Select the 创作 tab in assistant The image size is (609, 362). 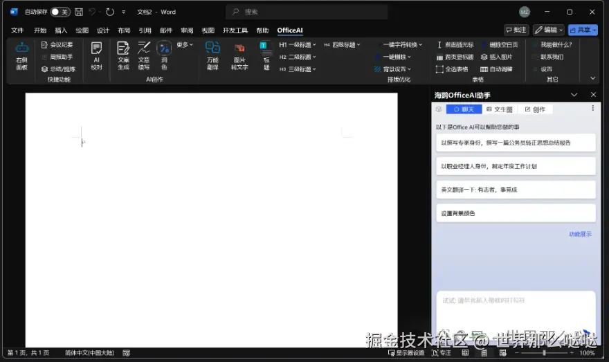(x=535, y=109)
